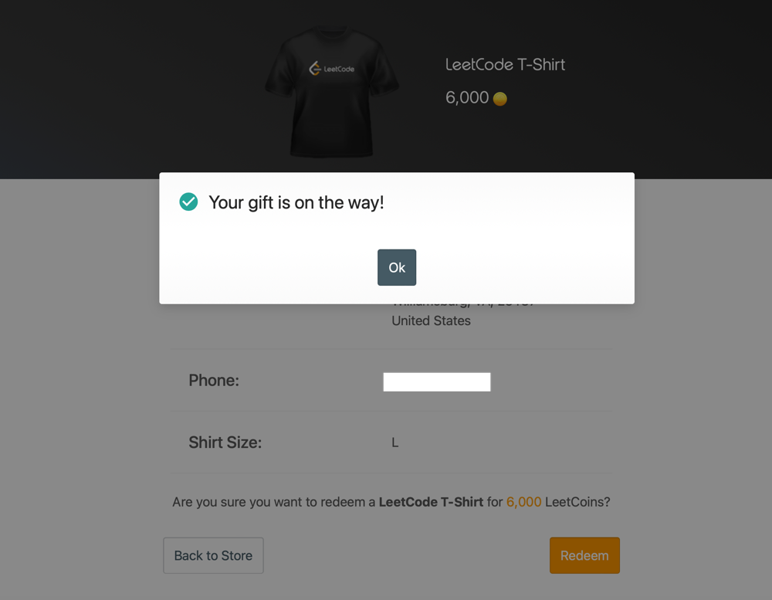Click the 6,000 price in the header

click(467, 98)
